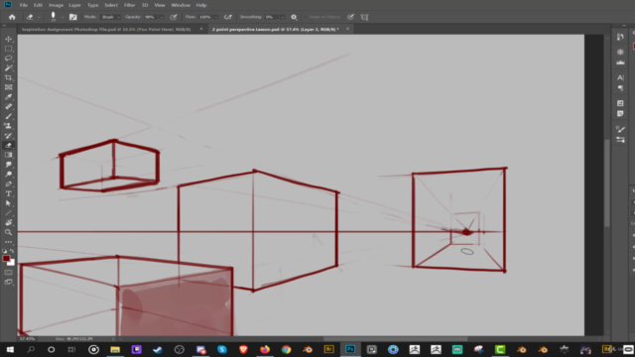The image size is (635, 357).
Task: Open Adobe Bridge from the taskbar
Action: (328, 349)
